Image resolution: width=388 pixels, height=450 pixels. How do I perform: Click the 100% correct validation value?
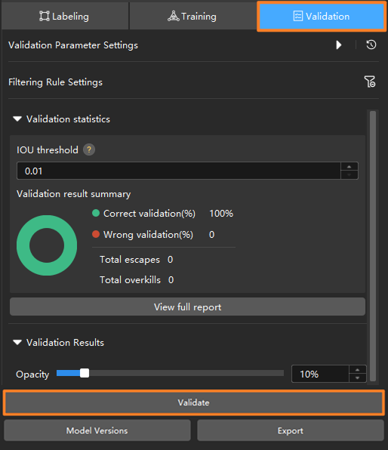tap(221, 214)
